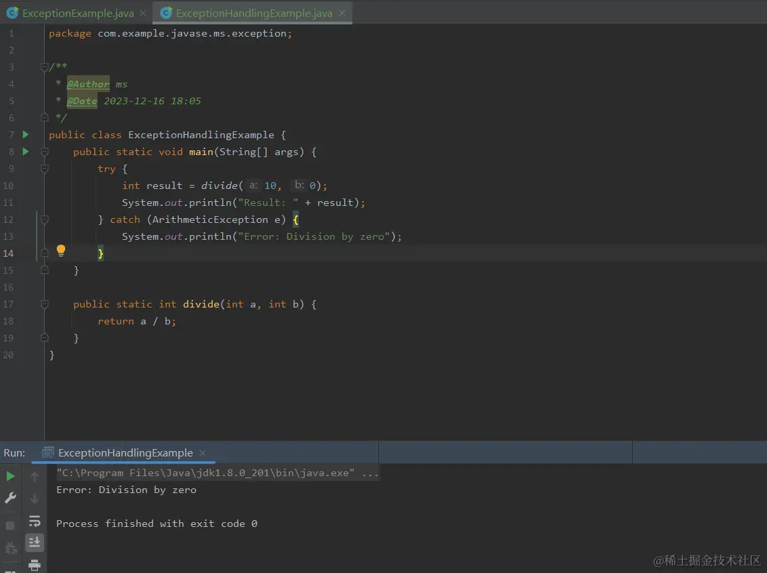Open the ExceptionHandlingExample run tab

point(125,452)
